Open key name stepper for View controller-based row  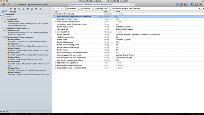[98, 17]
